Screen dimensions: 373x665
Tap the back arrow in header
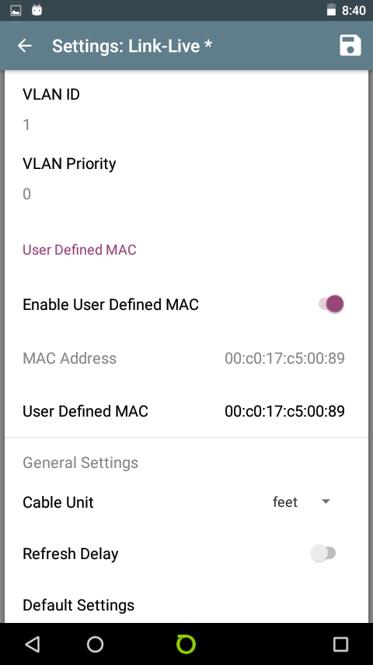tap(25, 45)
